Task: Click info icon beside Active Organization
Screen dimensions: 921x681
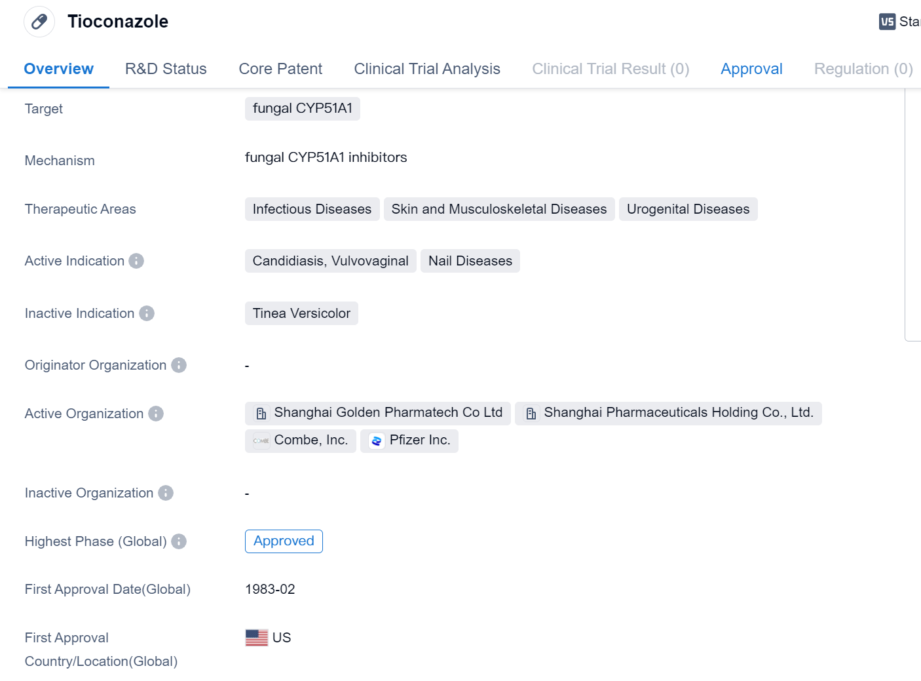Action: (156, 414)
